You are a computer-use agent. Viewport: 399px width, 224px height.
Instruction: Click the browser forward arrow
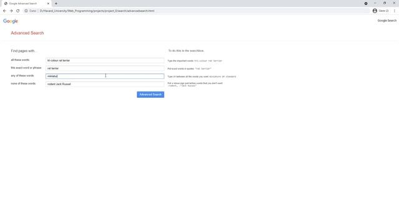click(11, 11)
